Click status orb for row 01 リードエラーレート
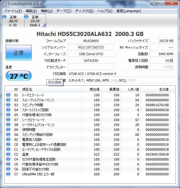 8,95
